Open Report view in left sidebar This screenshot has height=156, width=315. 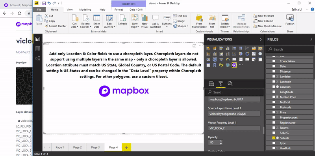click(37, 39)
